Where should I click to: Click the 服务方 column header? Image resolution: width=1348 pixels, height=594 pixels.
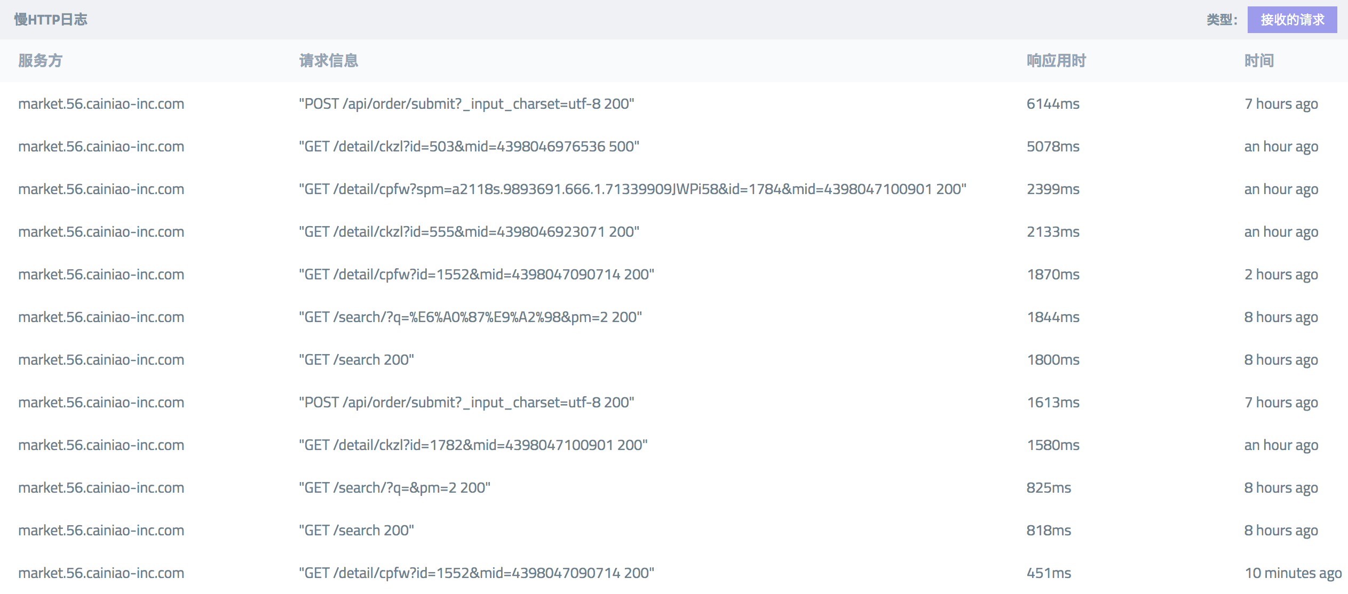click(41, 60)
